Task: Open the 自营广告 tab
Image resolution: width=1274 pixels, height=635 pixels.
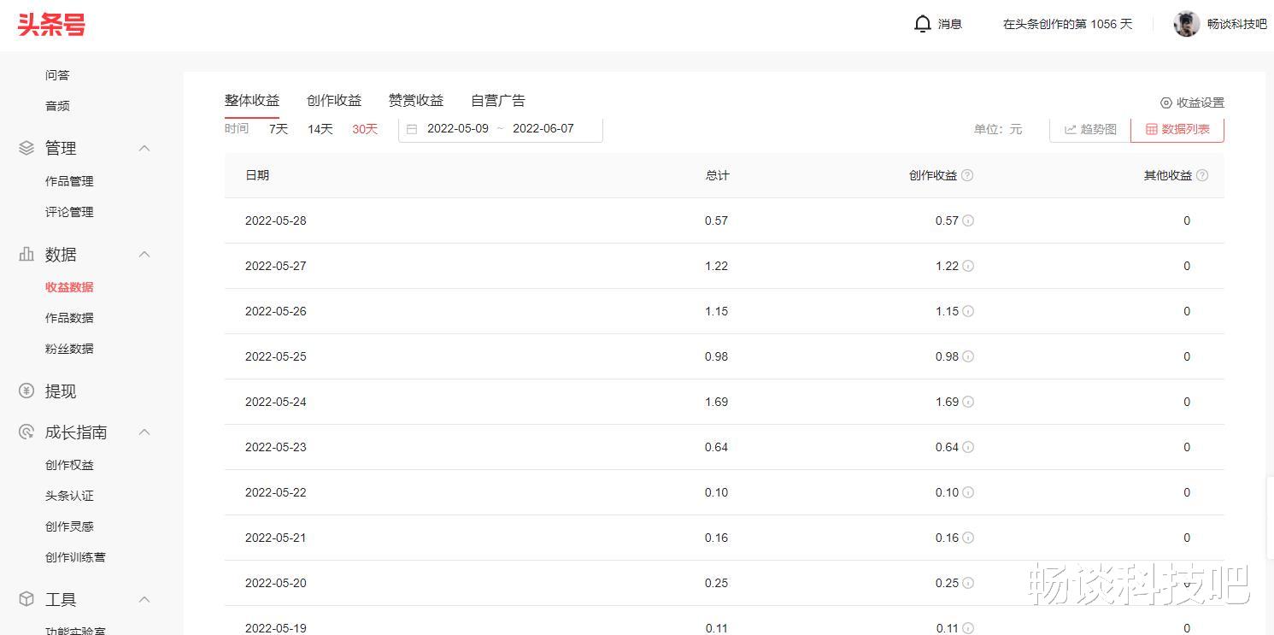Action: 497,100
